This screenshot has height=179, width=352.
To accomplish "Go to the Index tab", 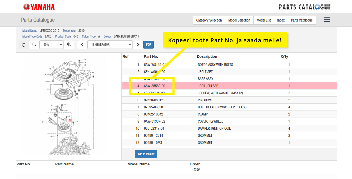I will (x=281, y=20).
